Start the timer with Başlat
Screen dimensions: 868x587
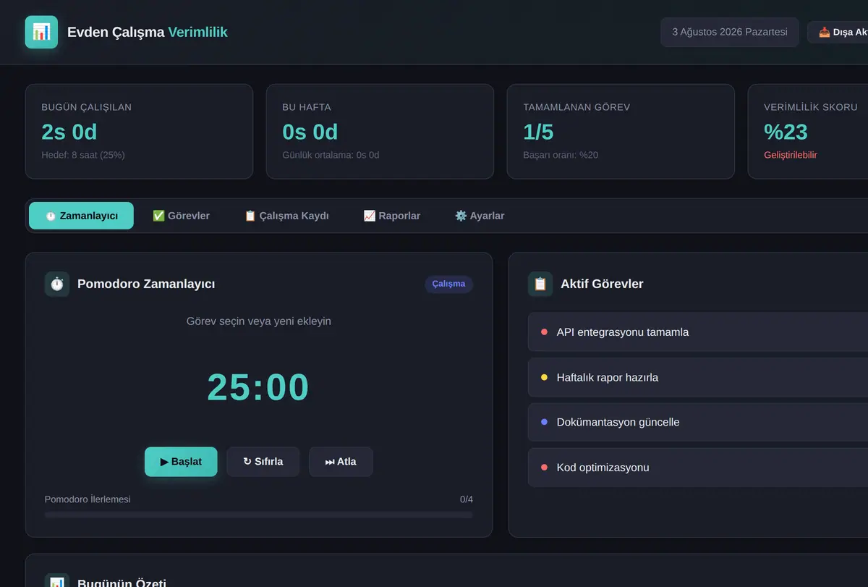tap(181, 462)
